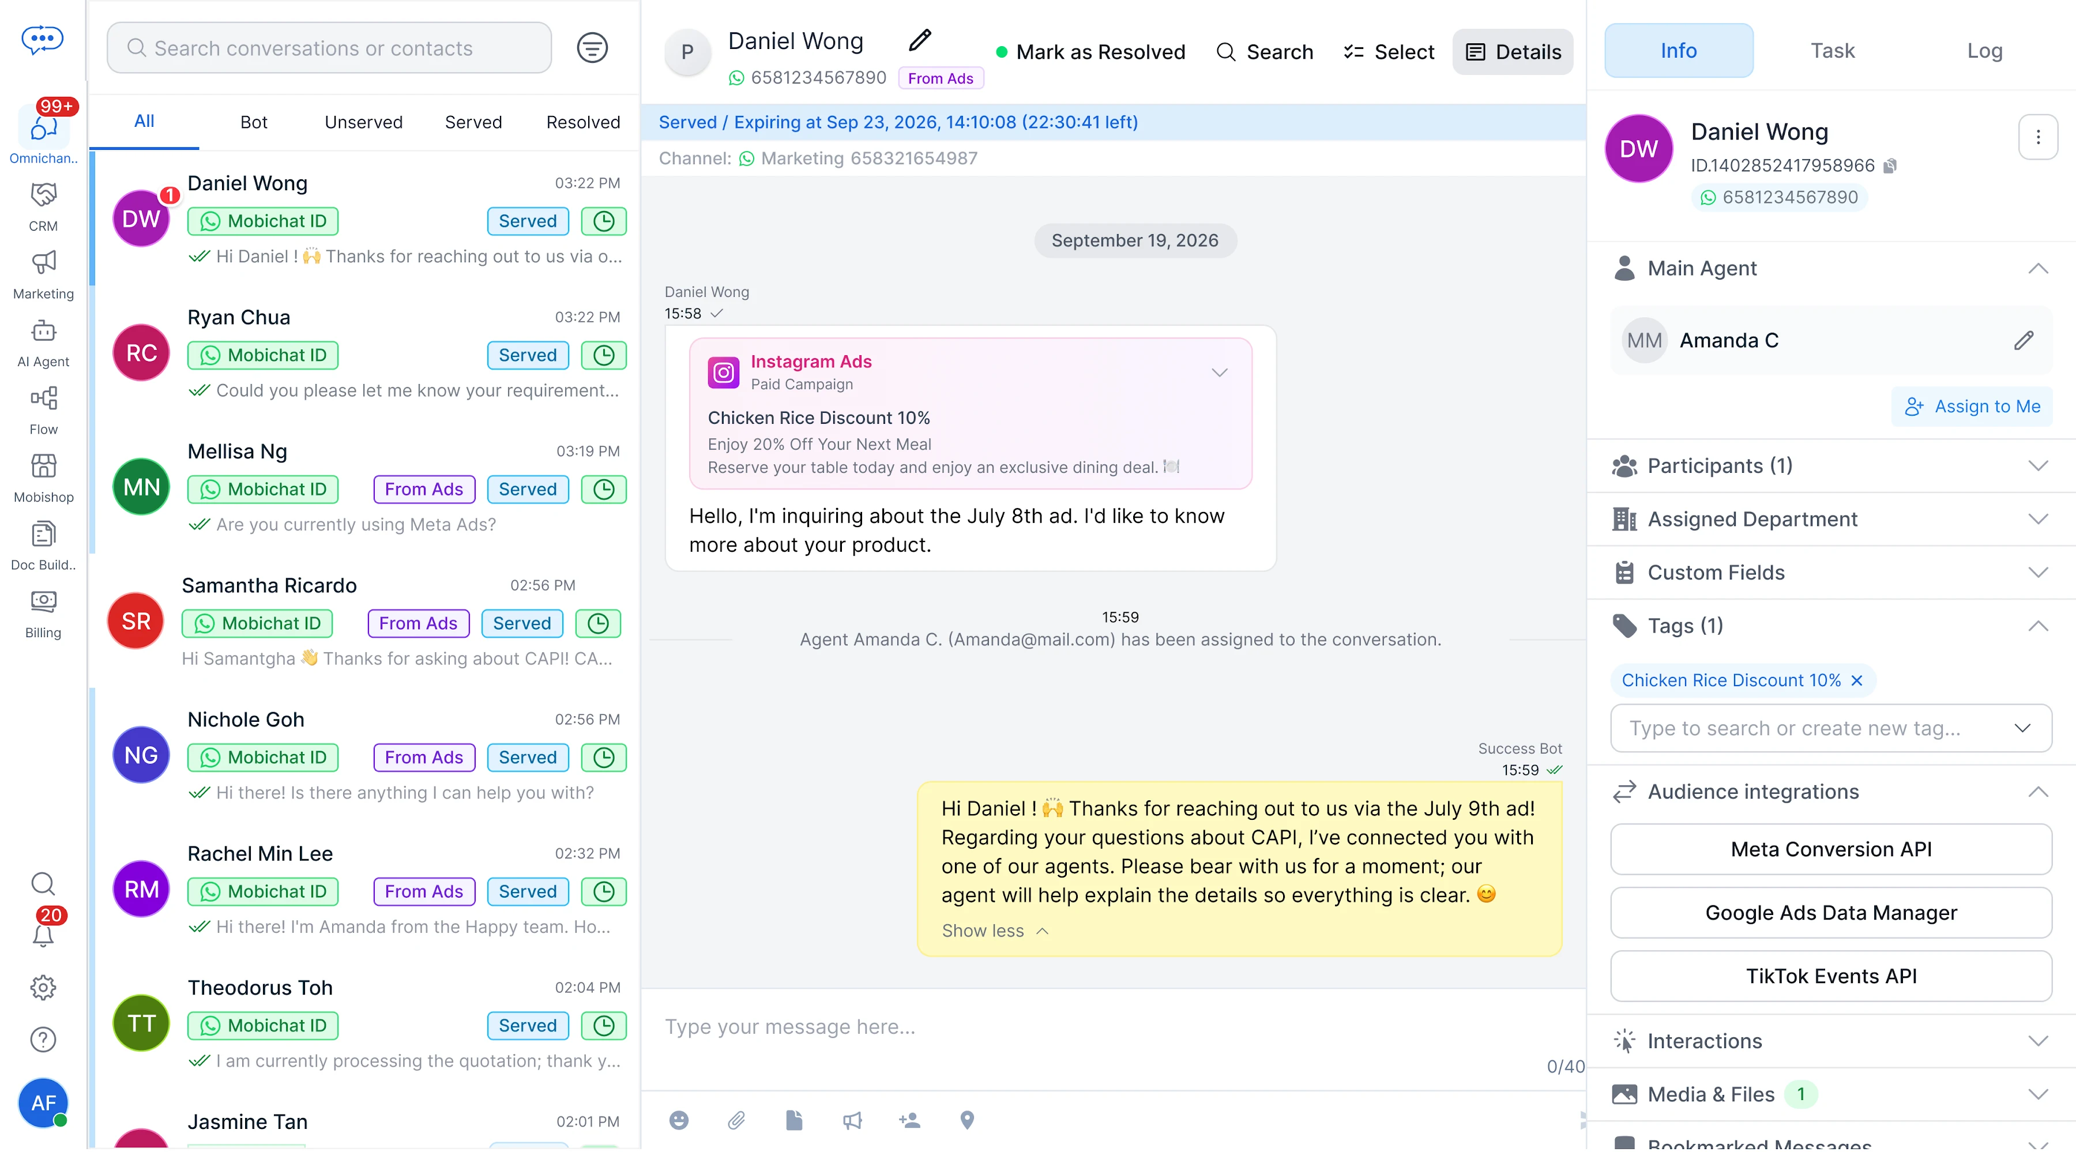Switch to the Bot tab
Viewport: 2076px width, 1152px height.
click(x=254, y=122)
